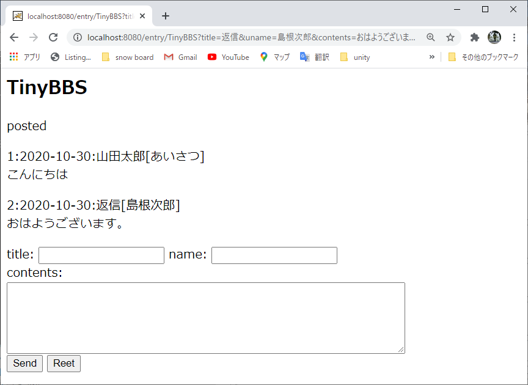The height and width of the screenshot is (385, 528).
Task: Open the Extensions puzzle icon
Action: pyautogui.click(x=474, y=37)
